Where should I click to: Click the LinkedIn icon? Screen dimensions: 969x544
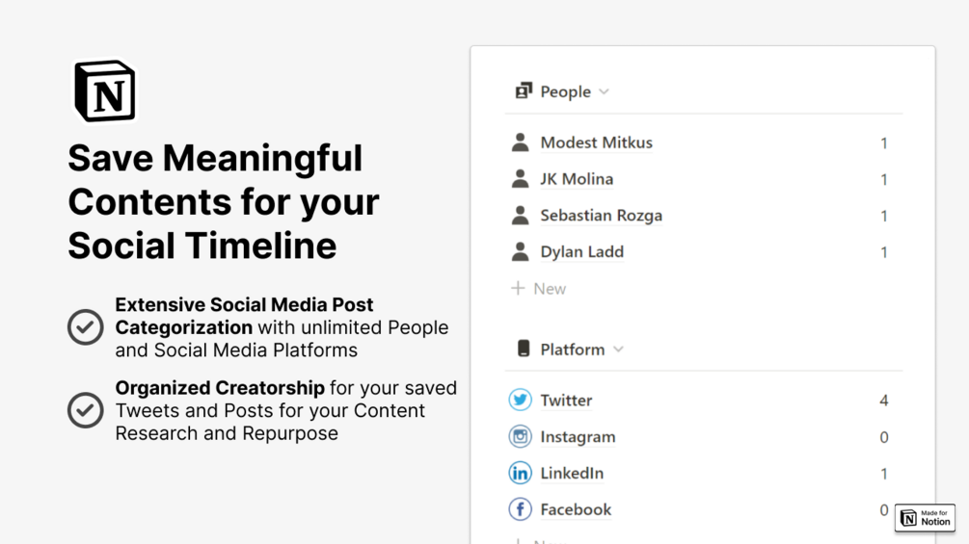point(520,473)
